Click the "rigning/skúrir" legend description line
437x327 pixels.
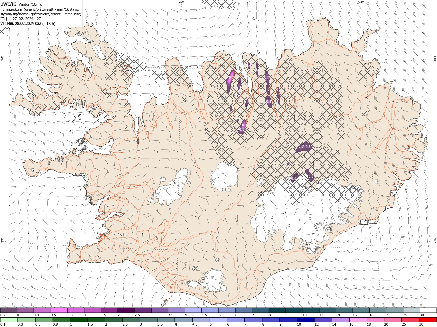click(40, 9)
